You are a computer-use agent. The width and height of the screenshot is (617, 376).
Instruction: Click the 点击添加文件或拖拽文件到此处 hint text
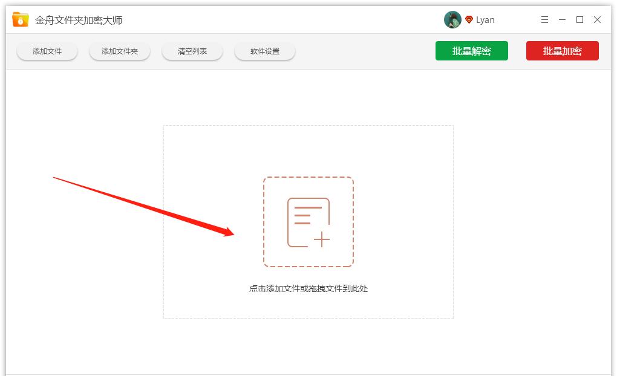pos(308,288)
